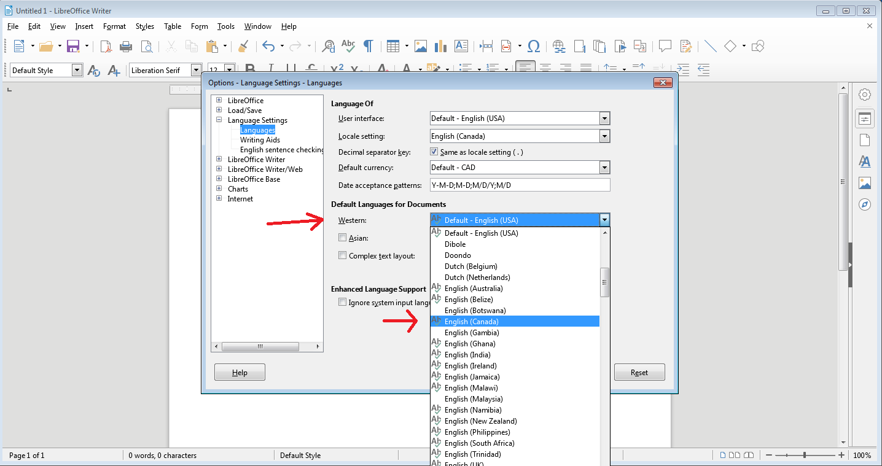This screenshot has height=466, width=882.
Task: Enable the Complex text layout checkbox
Action: point(343,255)
